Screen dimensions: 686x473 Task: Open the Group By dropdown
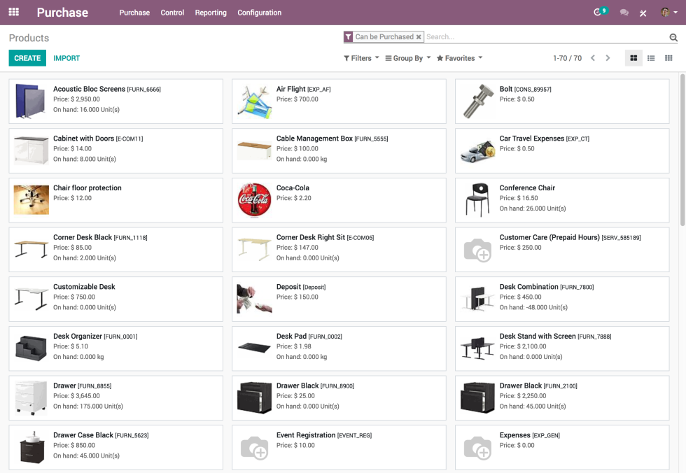point(407,58)
